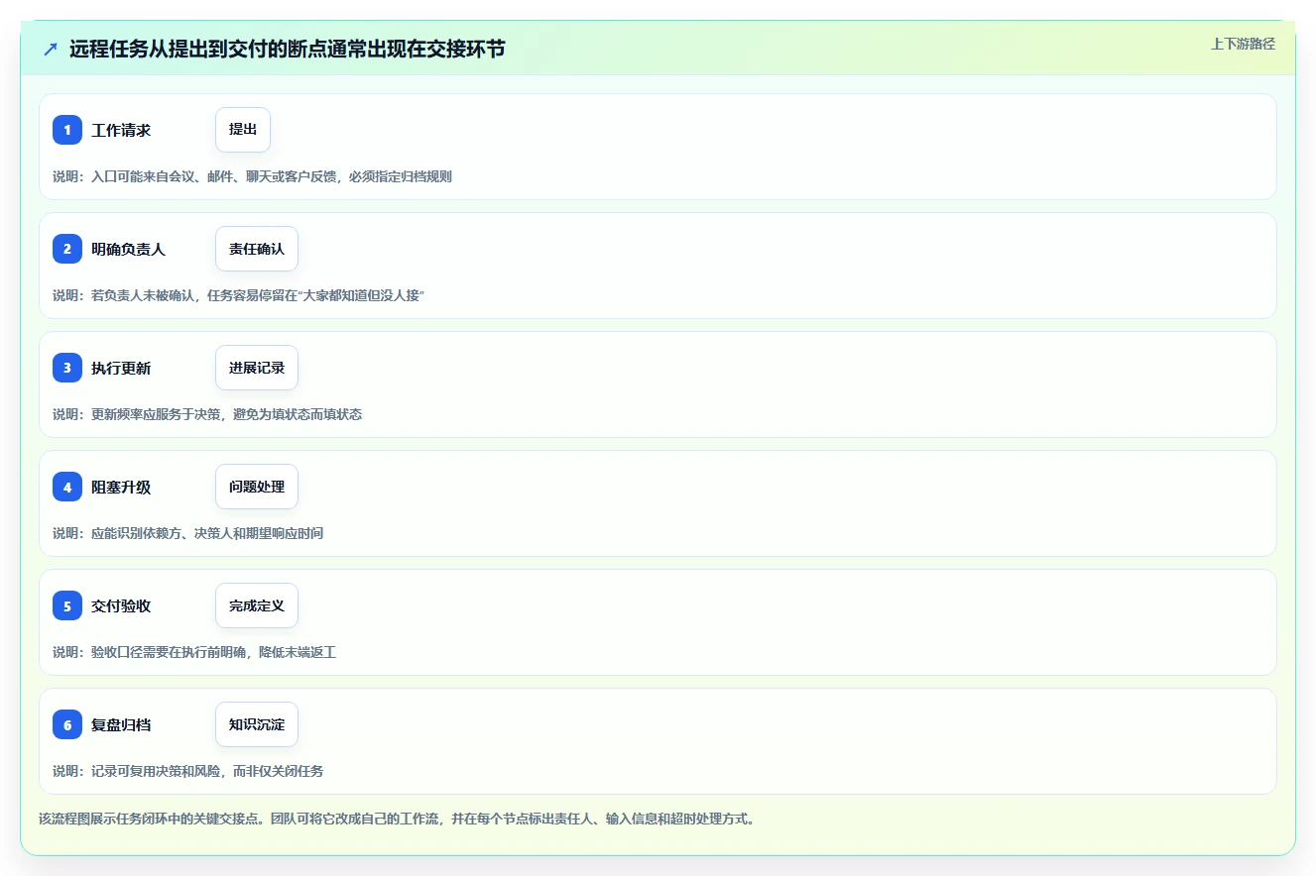Select step number 1 badge

coord(67,130)
